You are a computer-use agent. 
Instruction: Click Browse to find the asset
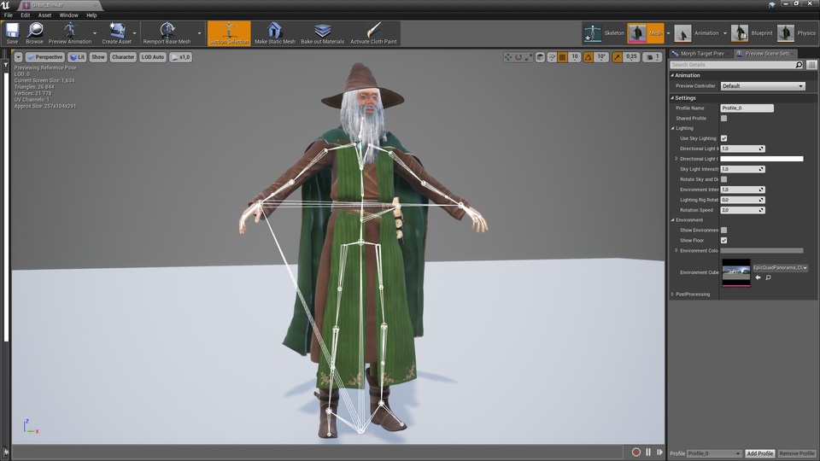coord(34,32)
